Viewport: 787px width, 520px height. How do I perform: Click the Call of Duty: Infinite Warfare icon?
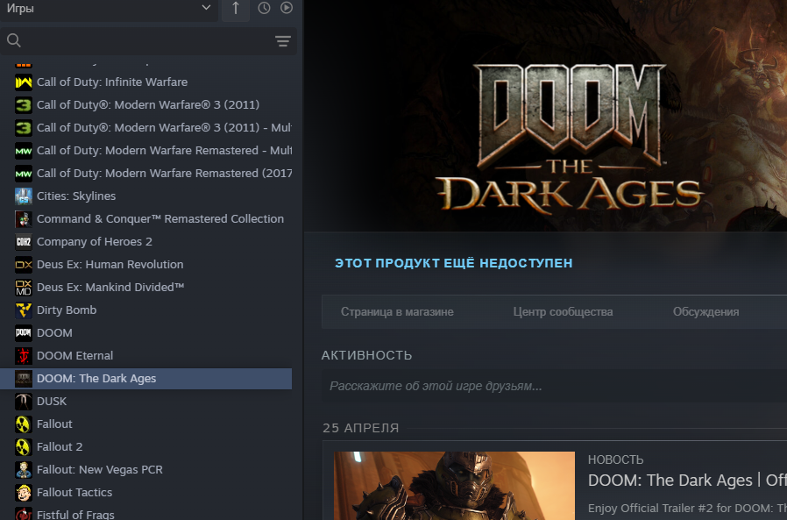point(24,82)
